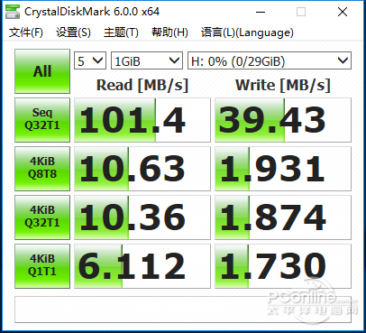Click the 4KiB Q1T1 write result 1.730
Image resolution: width=366 pixels, height=333 pixels.
pyautogui.click(x=283, y=266)
